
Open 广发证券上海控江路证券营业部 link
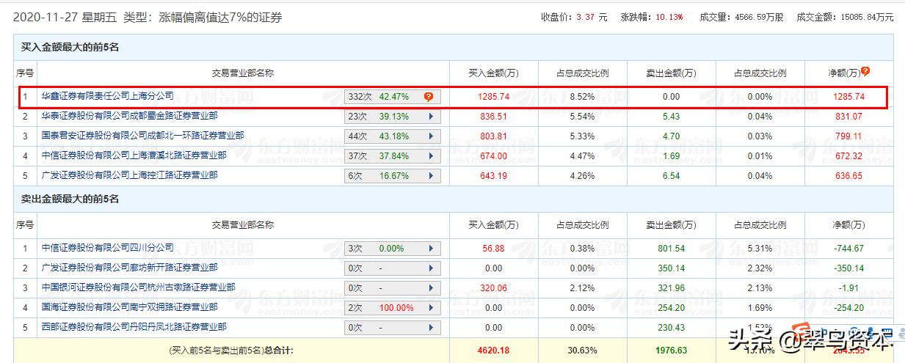pos(129,175)
